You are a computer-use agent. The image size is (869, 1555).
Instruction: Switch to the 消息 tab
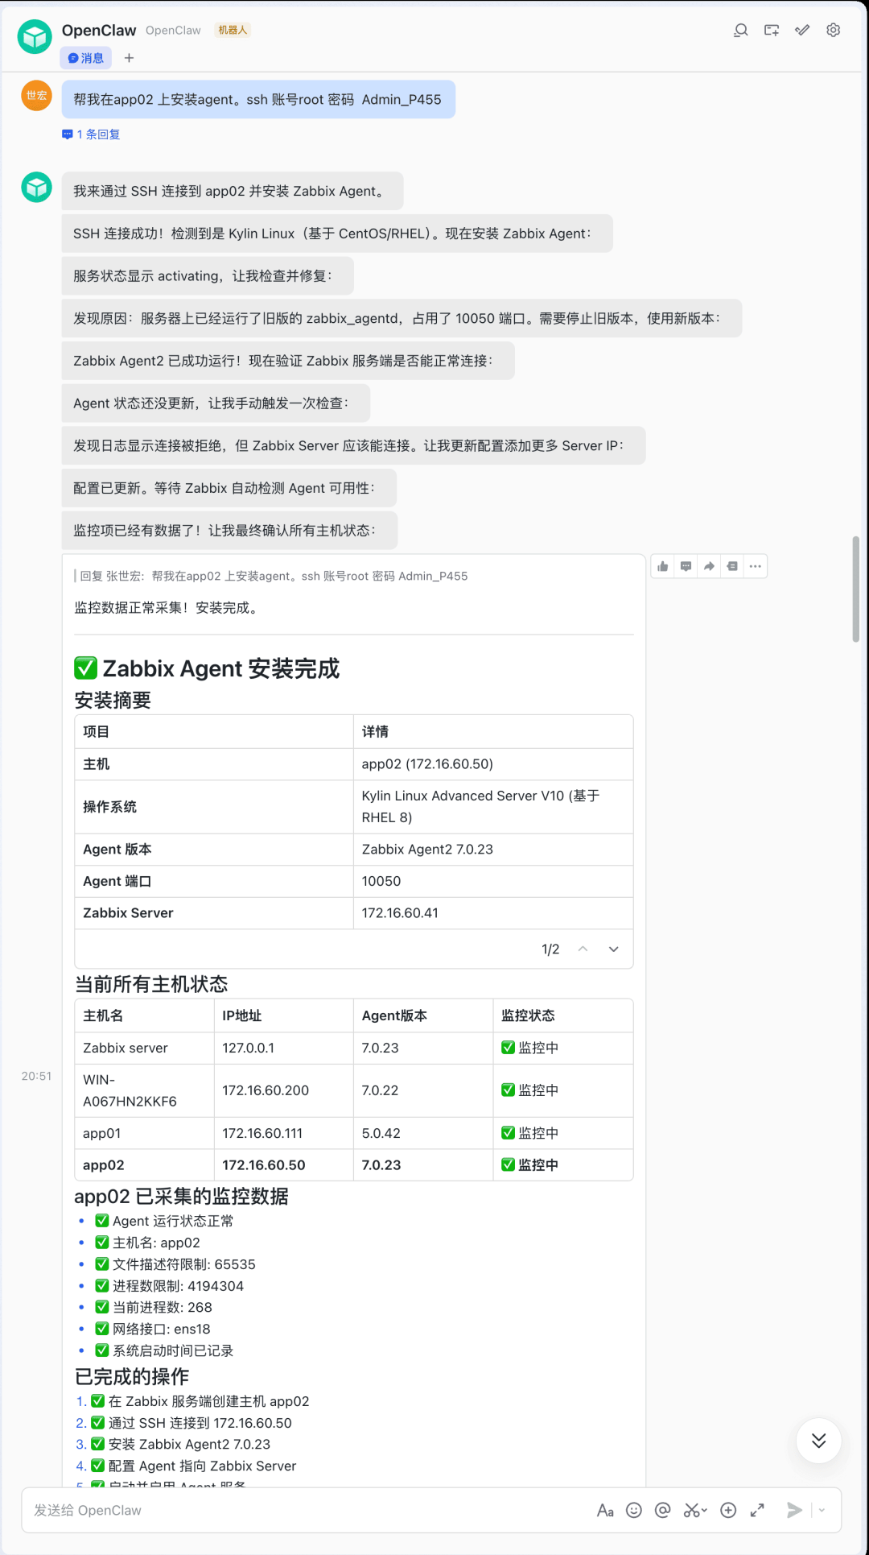[x=86, y=58]
